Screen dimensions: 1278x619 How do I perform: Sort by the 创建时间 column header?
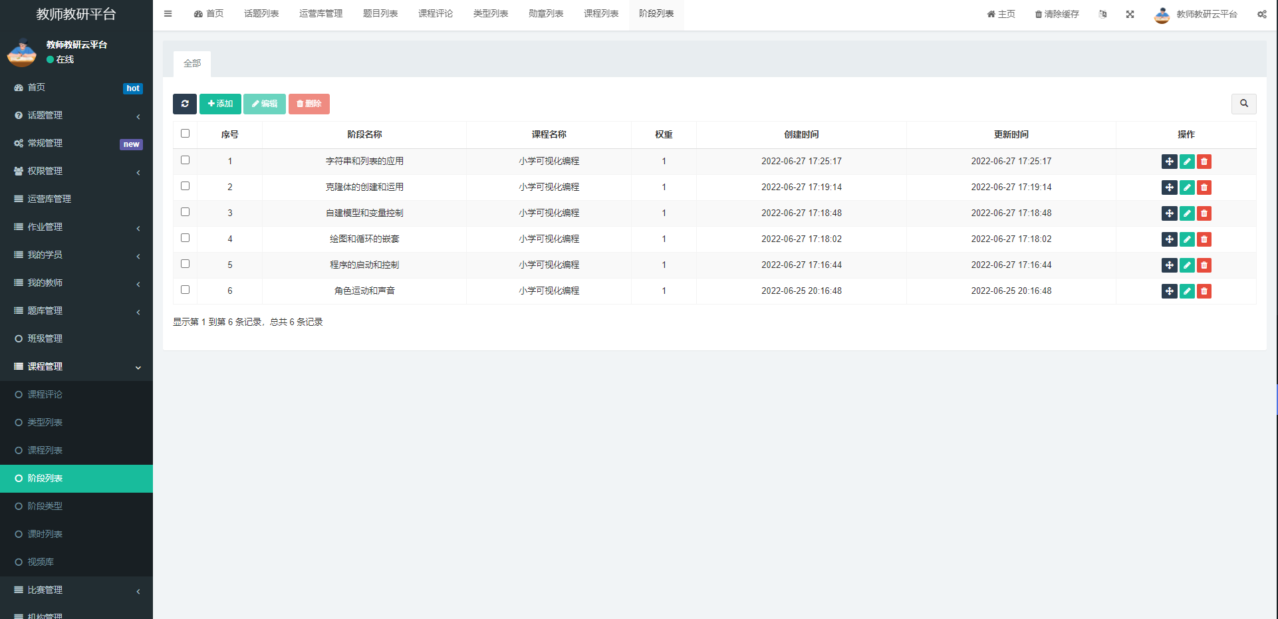[x=801, y=134]
